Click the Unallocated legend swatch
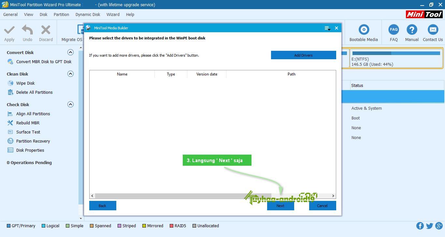 [194, 226]
